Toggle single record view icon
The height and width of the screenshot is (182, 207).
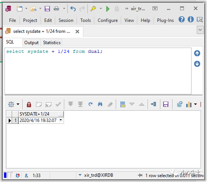(x=123, y=104)
